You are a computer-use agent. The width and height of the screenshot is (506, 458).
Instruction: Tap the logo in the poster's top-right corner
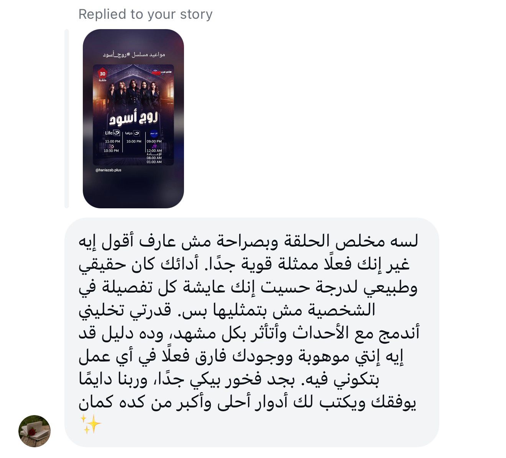click(x=161, y=72)
